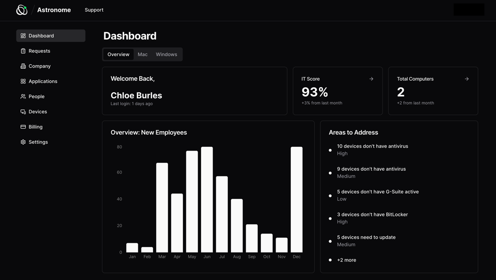Screen dimensions: 496x280
Task: Switch to the Mac tab
Action: pos(143,54)
